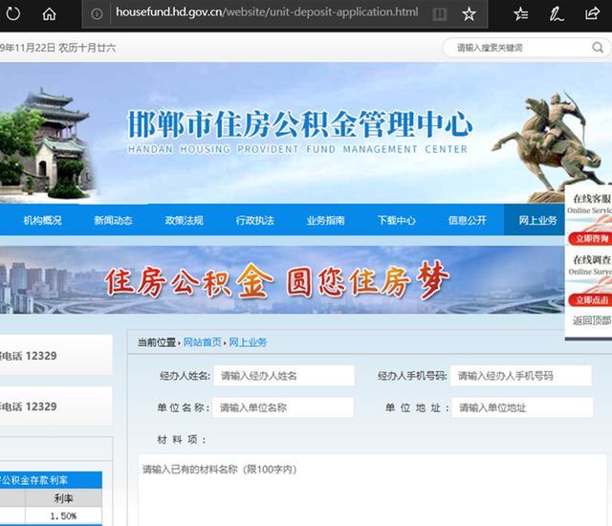Follow the 网上业务 breadcrumb link
Image resolution: width=612 pixels, height=526 pixels.
(x=248, y=342)
